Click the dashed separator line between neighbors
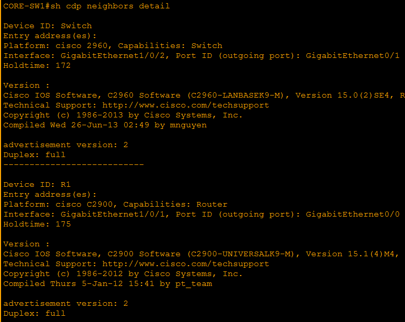Image resolution: width=405 pixels, height=322 pixels. pos(73,164)
